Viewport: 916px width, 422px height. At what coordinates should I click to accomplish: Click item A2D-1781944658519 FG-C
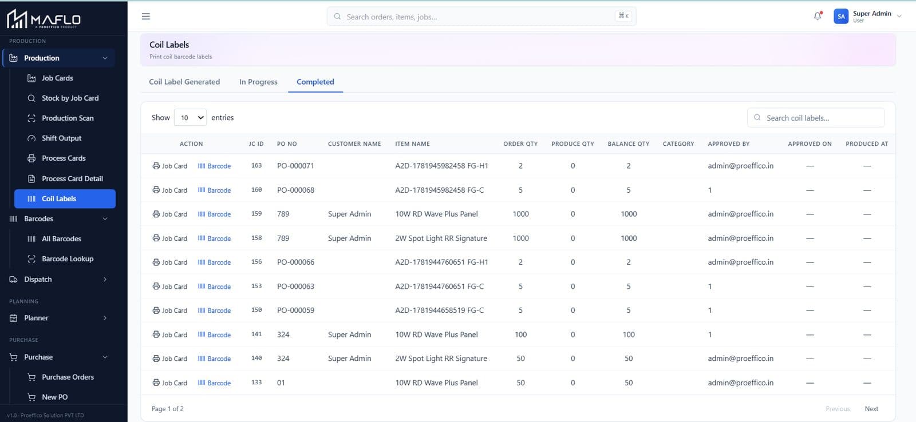[x=439, y=310]
